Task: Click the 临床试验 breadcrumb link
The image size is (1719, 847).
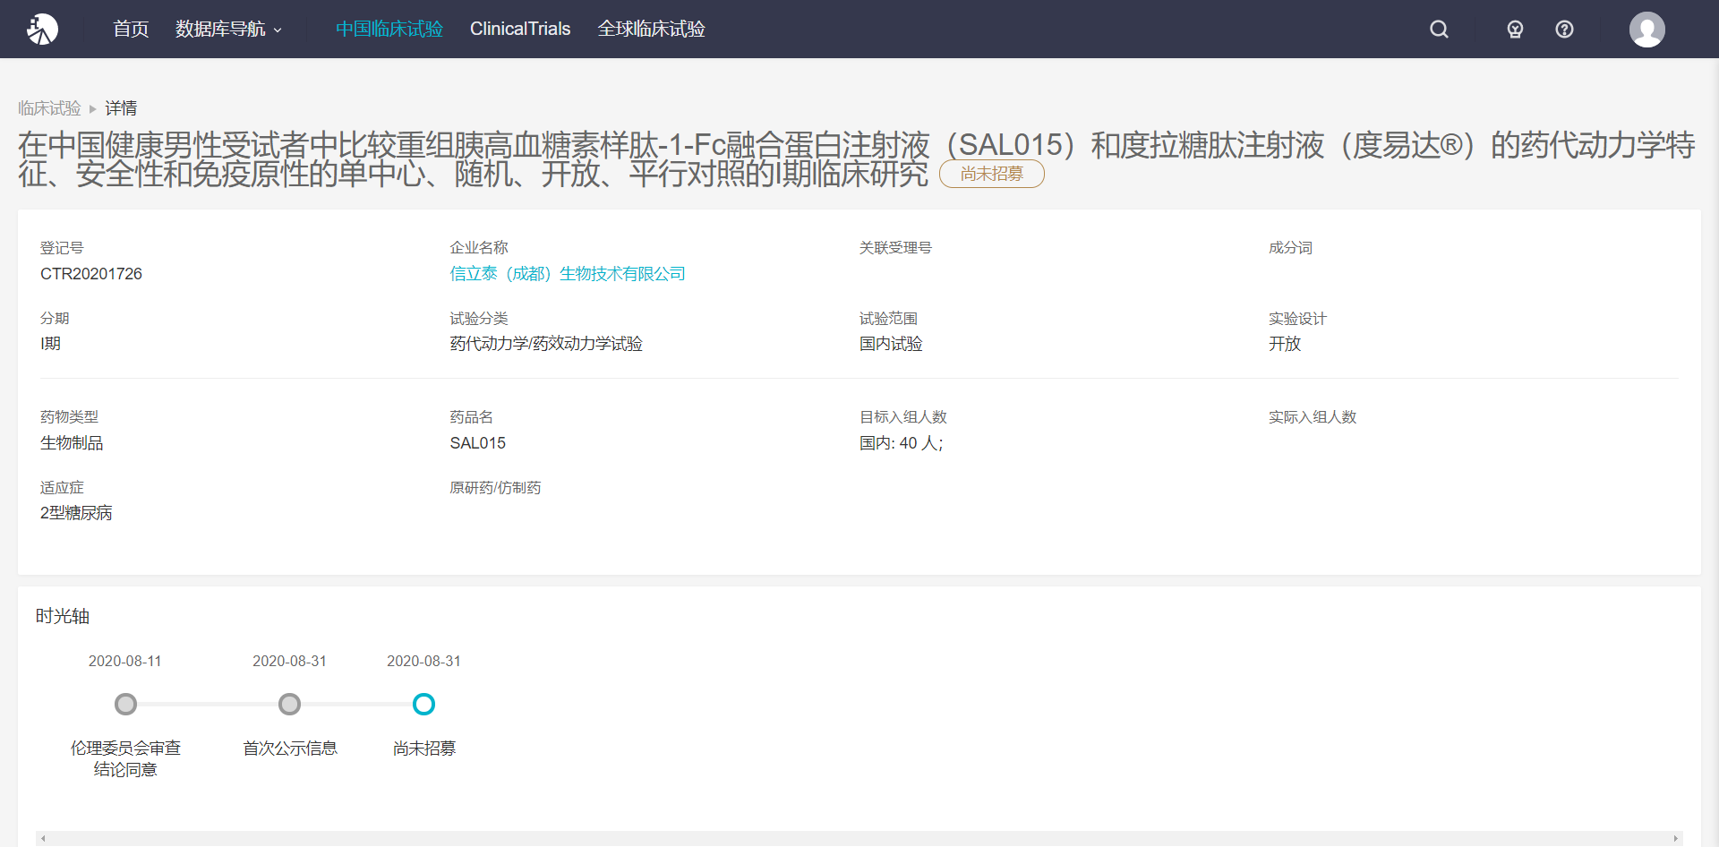Action: pyautogui.click(x=49, y=108)
